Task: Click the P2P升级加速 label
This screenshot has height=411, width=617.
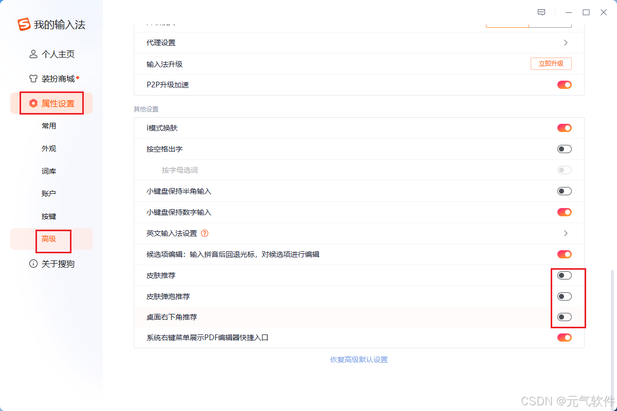Action: tap(168, 85)
